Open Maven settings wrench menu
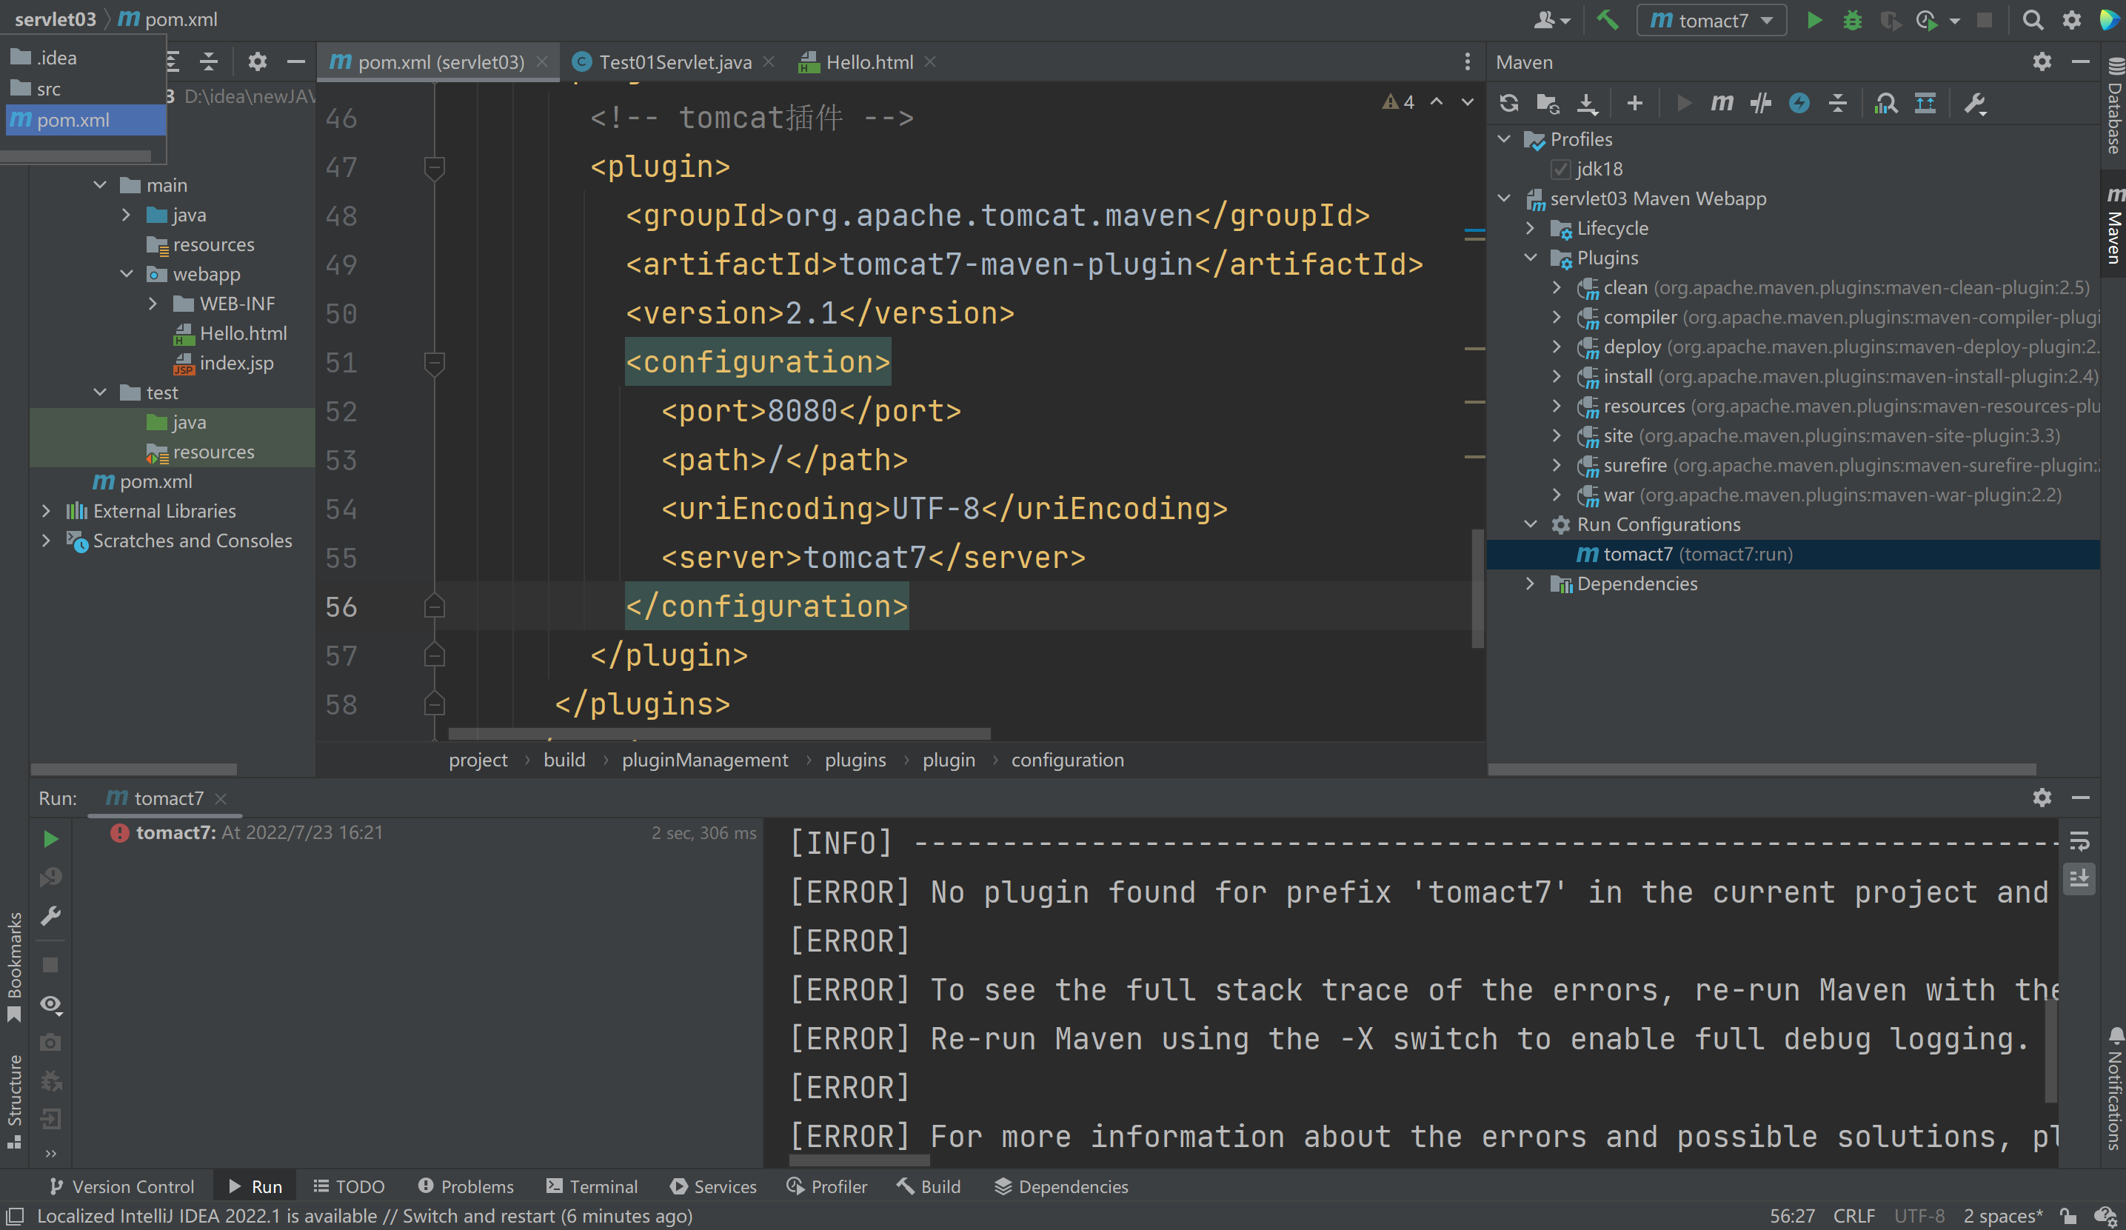The height and width of the screenshot is (1230, 2126). point(1975,104)
